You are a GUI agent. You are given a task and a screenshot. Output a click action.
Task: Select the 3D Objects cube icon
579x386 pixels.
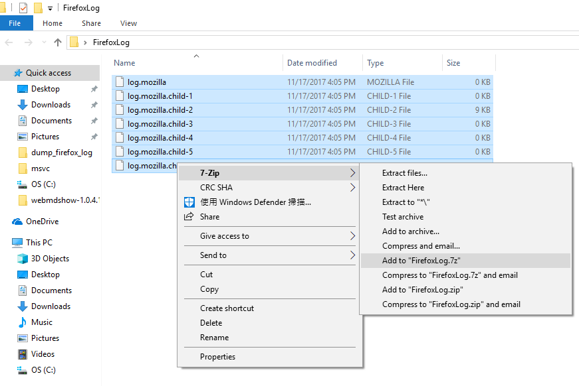23,259
